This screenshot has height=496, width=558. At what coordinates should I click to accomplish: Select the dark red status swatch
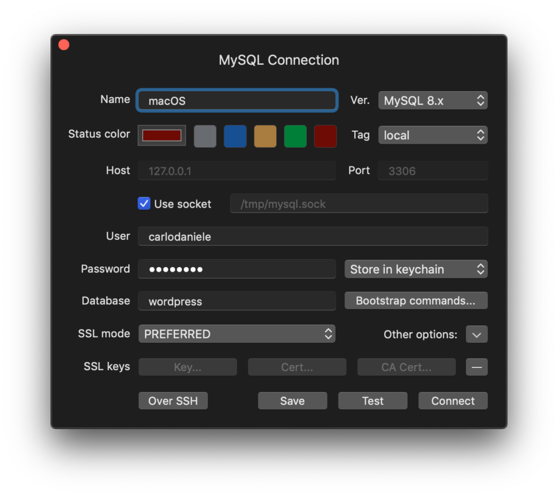click(325, 136)
